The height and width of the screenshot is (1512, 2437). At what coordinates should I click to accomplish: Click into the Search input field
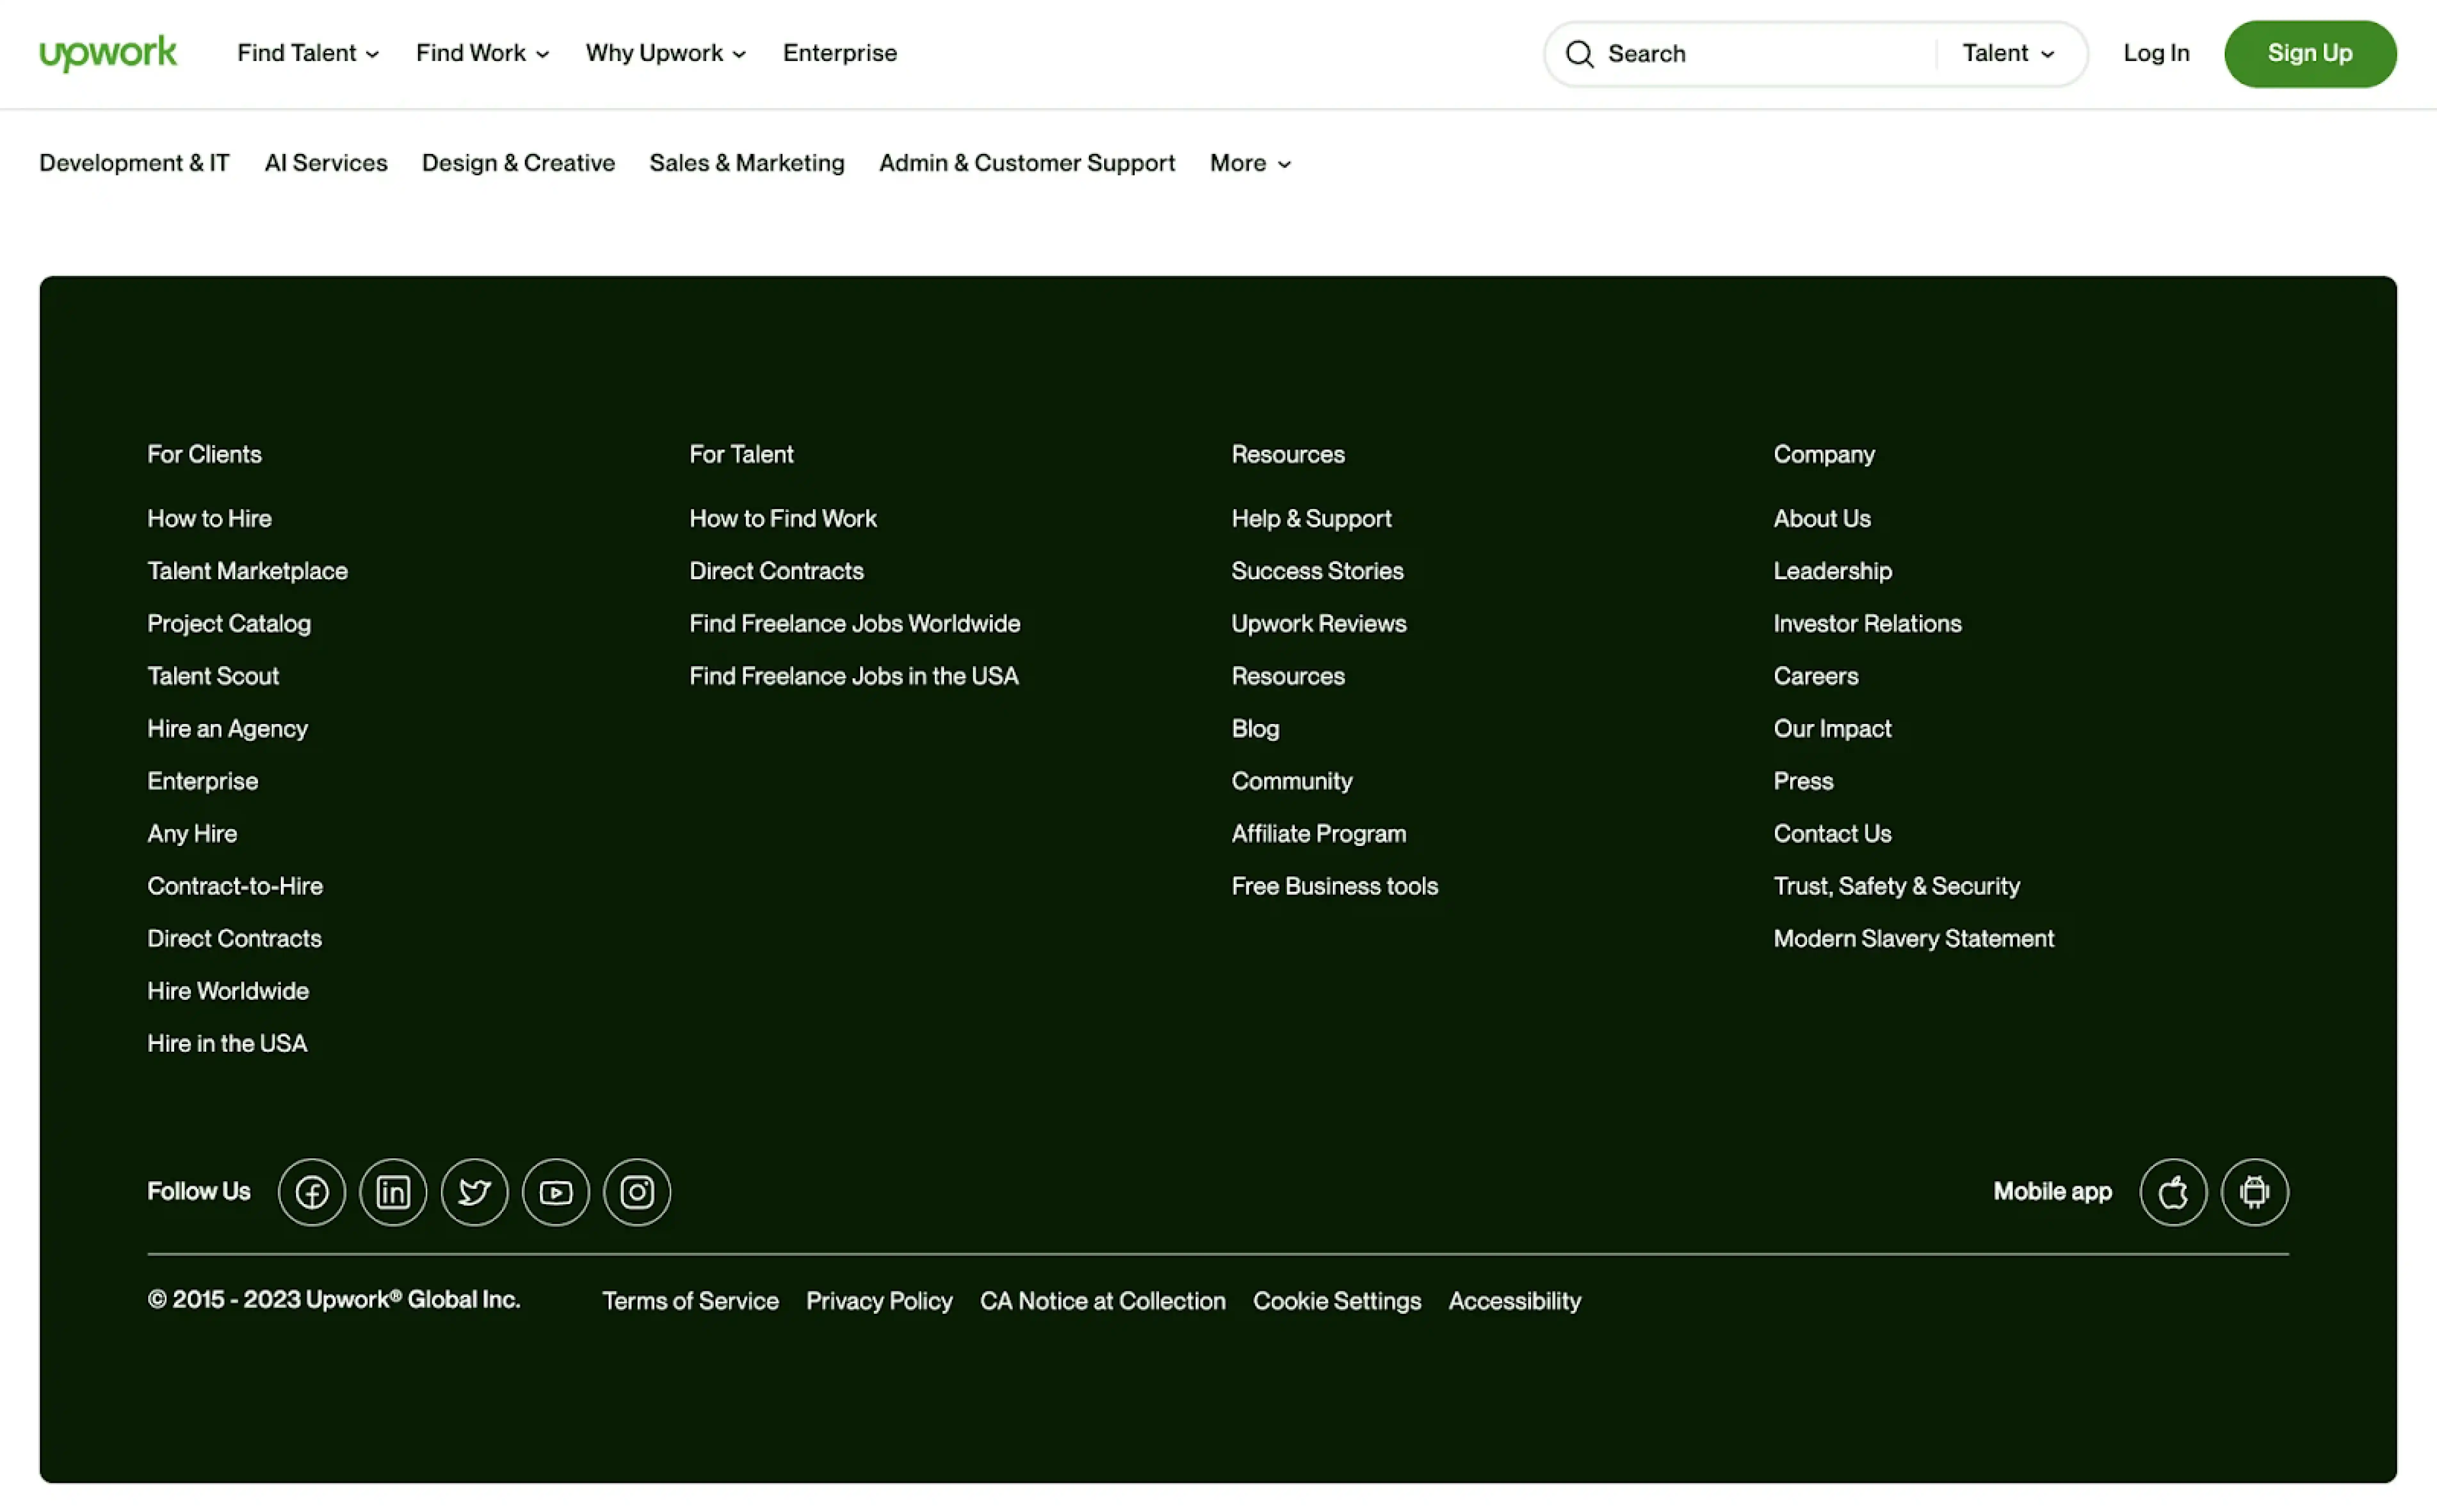click(1760, 54)
